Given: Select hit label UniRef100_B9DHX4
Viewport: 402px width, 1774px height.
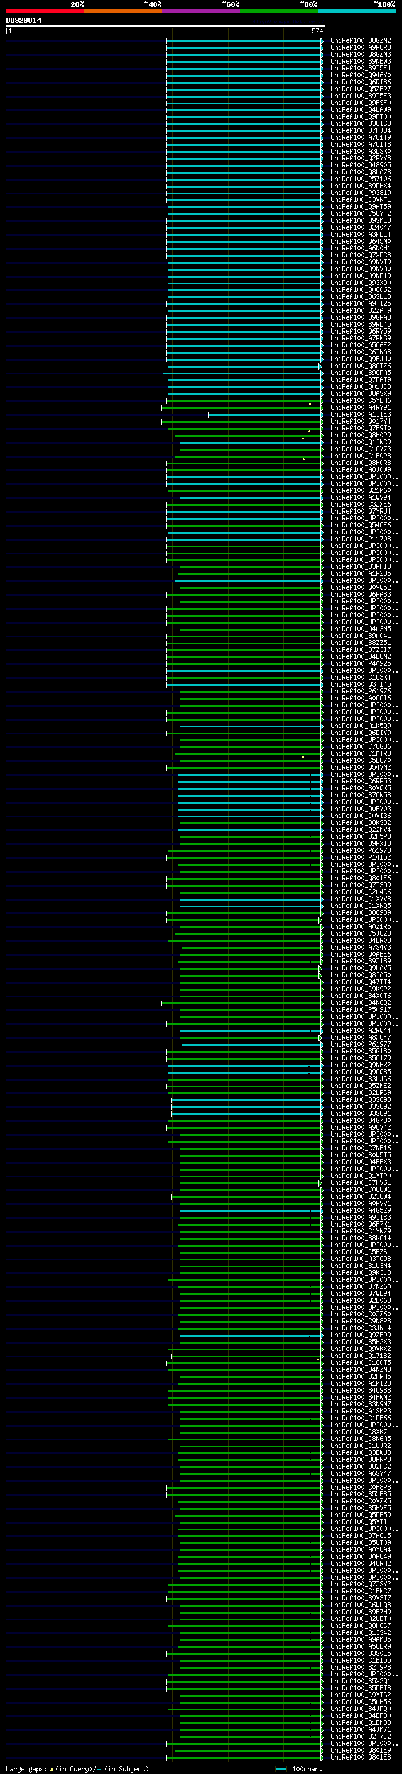Looking at the screenshot, I should [x=360, y=186].
